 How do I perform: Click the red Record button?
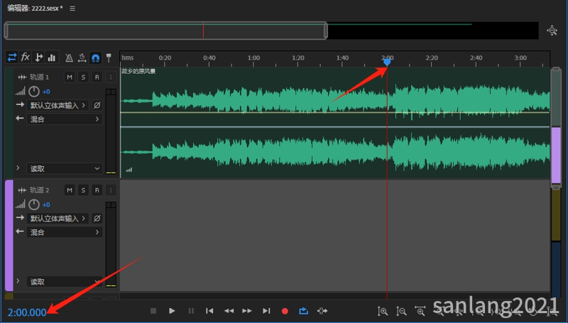tap(285, 311)
